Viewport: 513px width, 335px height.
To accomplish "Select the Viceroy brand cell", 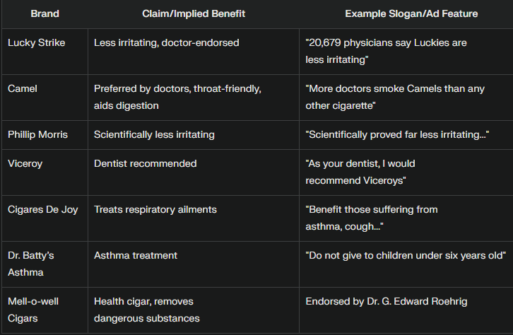I will click(45, 172).
